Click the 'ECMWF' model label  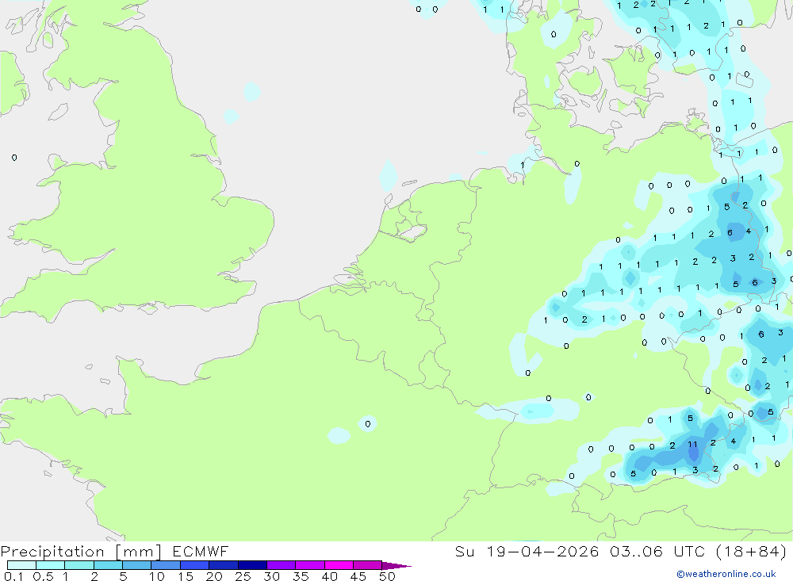201,551
